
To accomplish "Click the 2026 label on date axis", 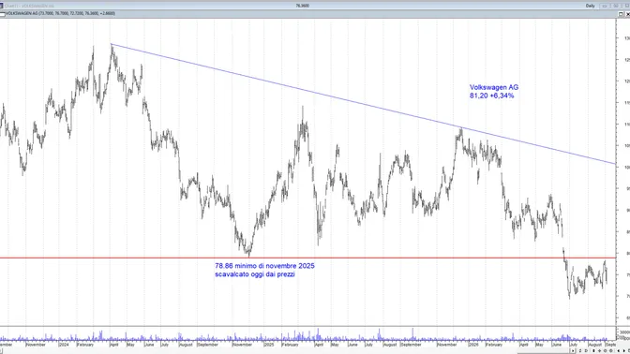I will click(473, 345).
